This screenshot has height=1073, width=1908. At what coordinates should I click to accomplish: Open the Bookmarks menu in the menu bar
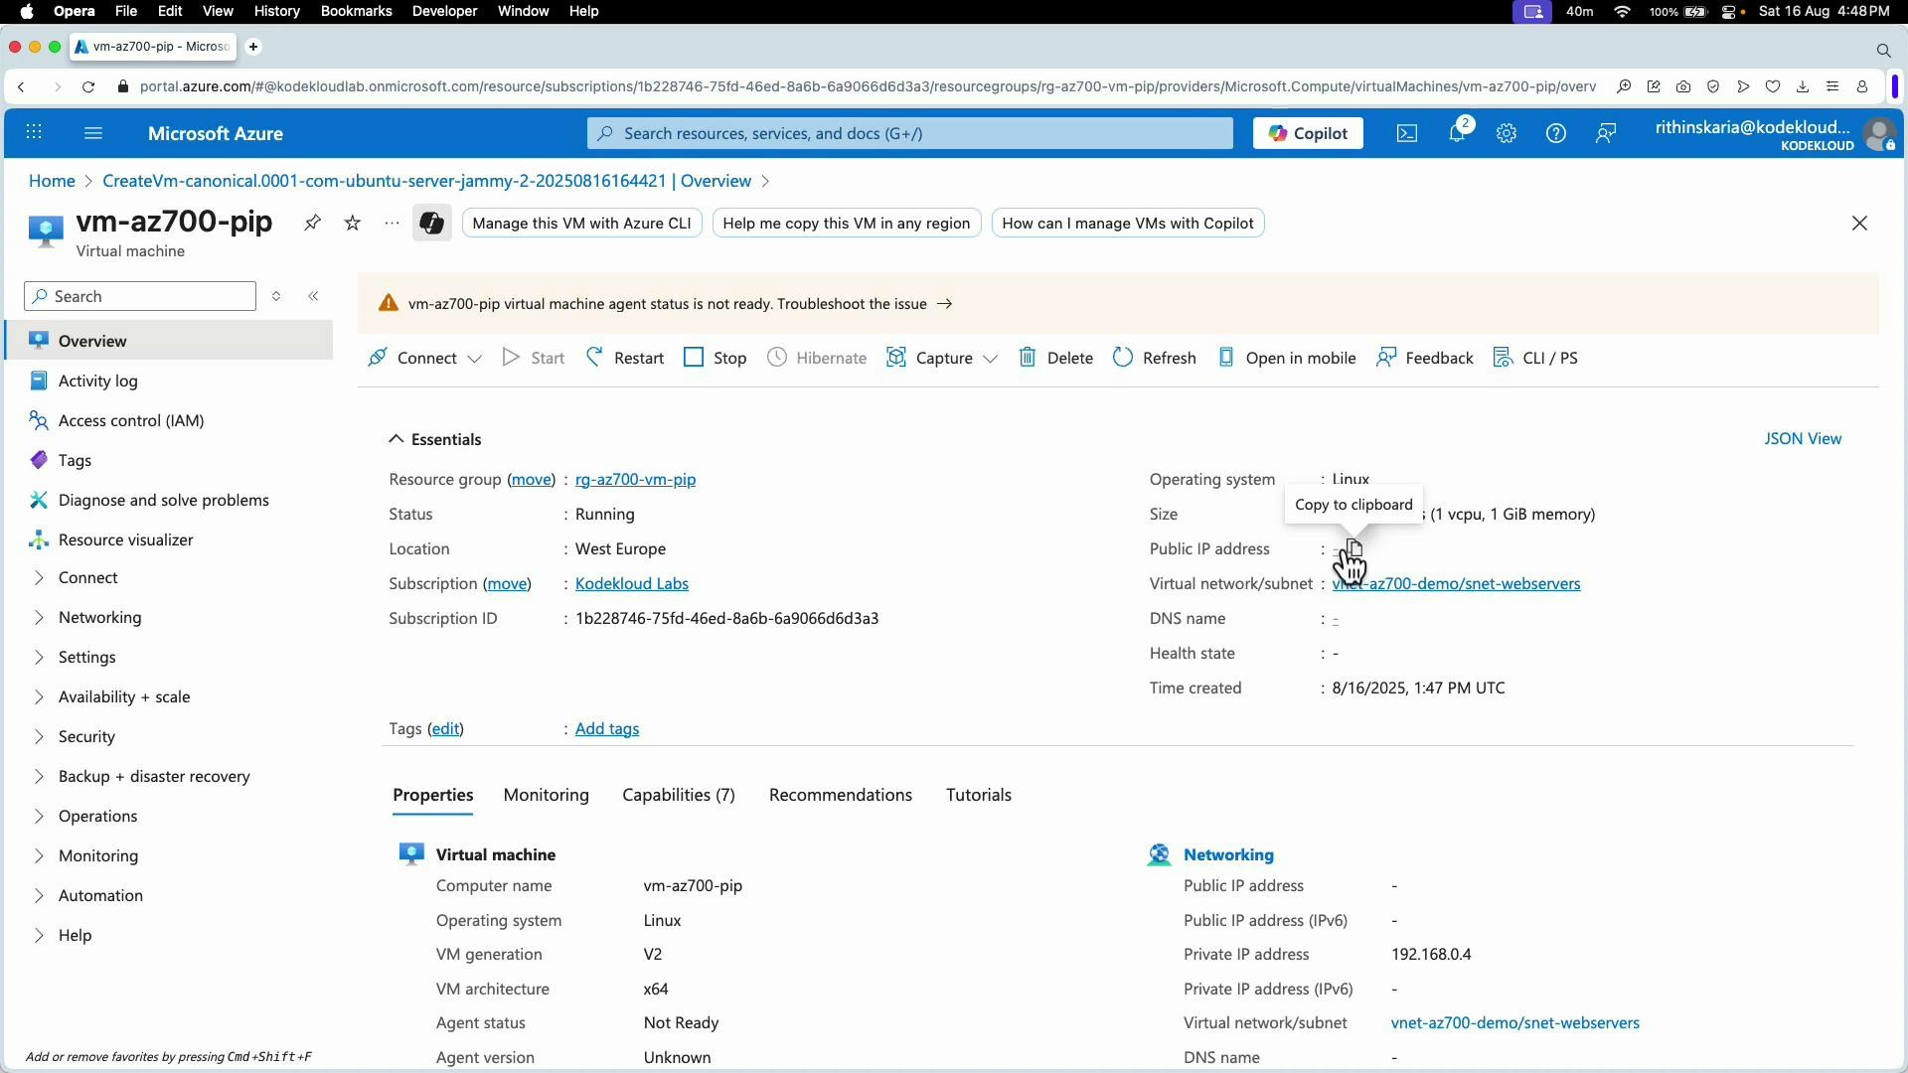point(356,11)
